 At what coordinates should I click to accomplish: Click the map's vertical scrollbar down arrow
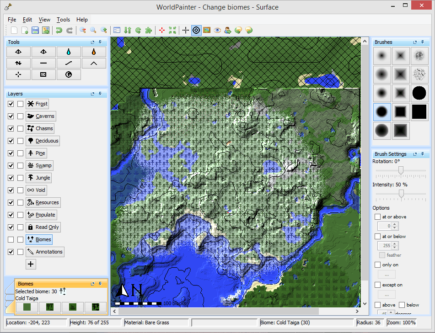point(365,304)
